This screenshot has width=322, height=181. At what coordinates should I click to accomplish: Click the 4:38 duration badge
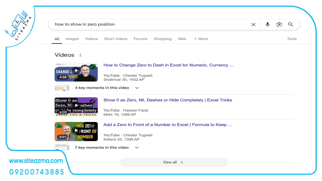coord(63,77)
